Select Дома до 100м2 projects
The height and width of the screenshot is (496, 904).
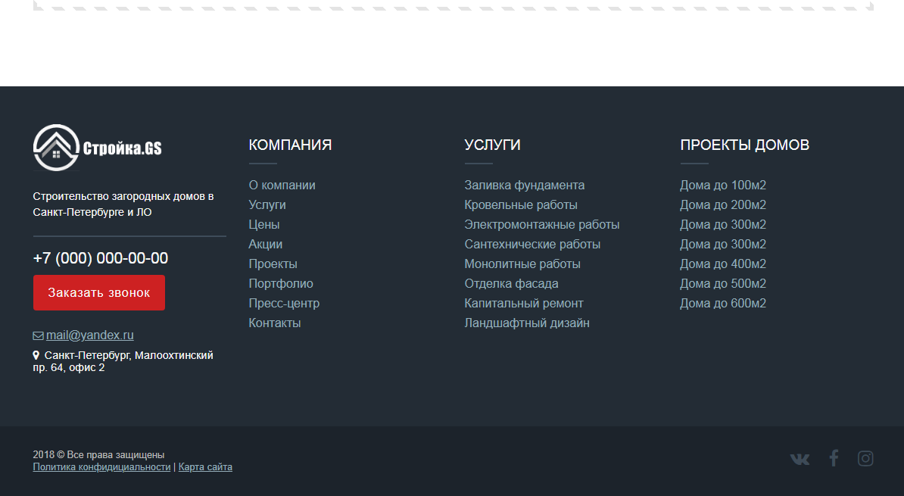pyautogui.click(x=722, y=185)
